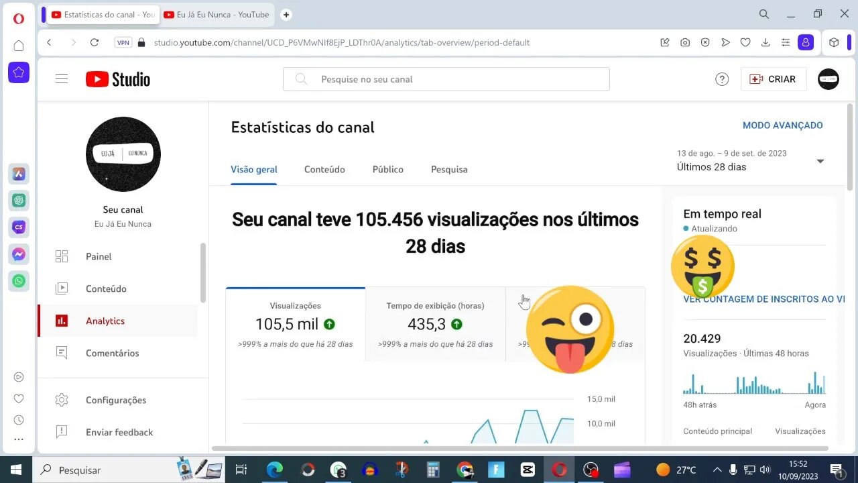Click the taskbar volume speaker icon
The width and height of the screenshot is (858, 483).
click(x=765, y=470)
